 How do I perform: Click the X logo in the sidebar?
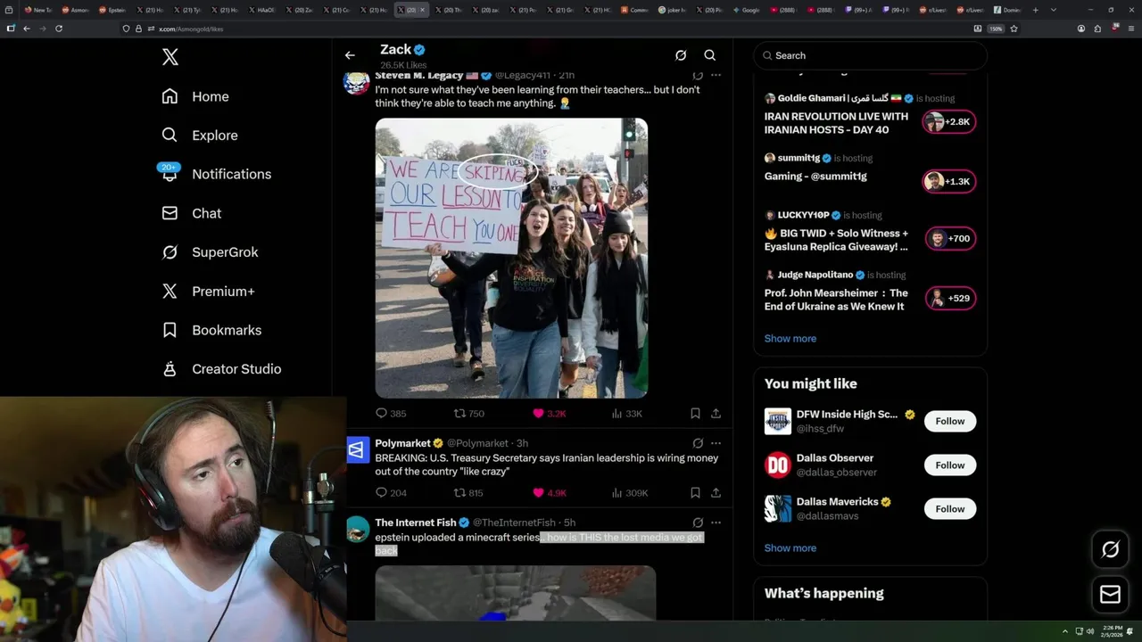click(170, 57)
